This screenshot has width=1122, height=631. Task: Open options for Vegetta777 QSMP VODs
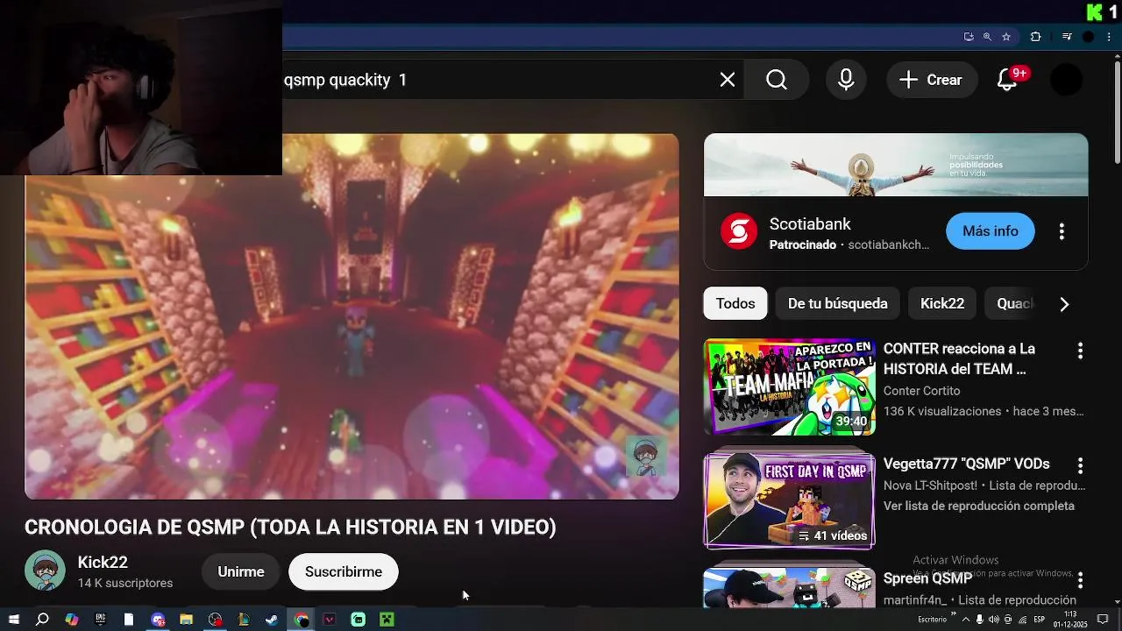pyautogui.click(x=1080, y=465)
